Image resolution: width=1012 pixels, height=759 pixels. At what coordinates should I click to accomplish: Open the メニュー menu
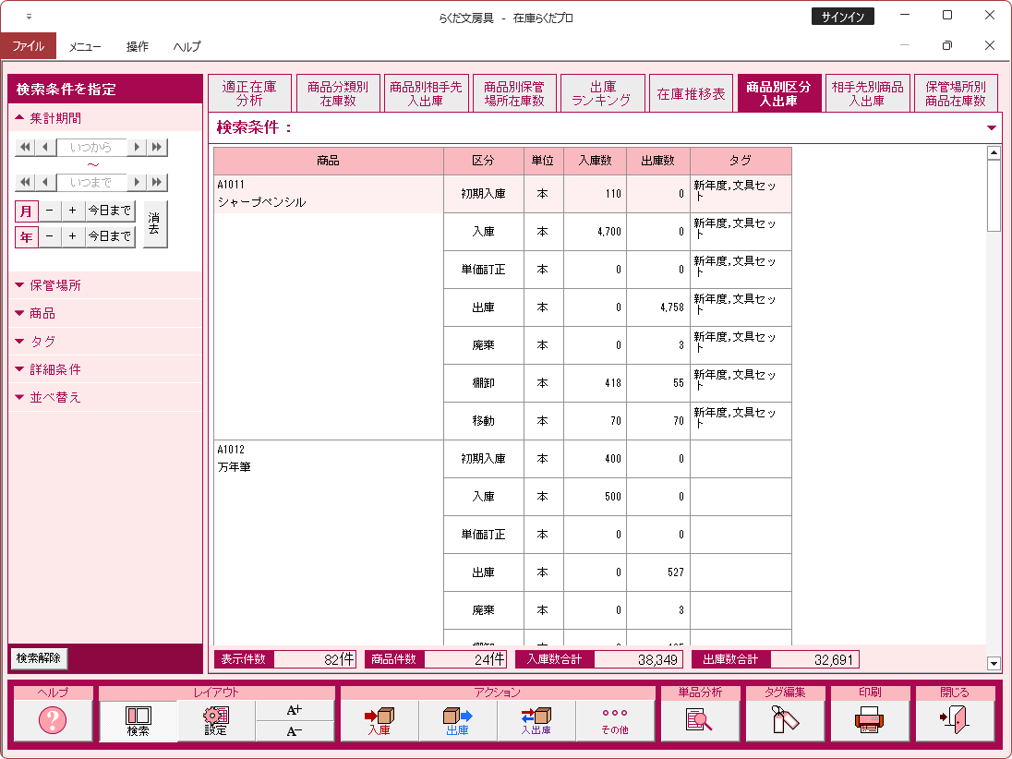tap(85, 46)
